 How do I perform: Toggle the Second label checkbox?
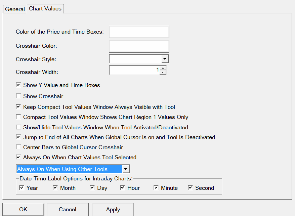point(191,188)
